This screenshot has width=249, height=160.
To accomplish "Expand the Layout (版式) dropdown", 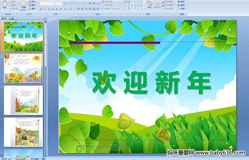I will click(x=33, y=2).
